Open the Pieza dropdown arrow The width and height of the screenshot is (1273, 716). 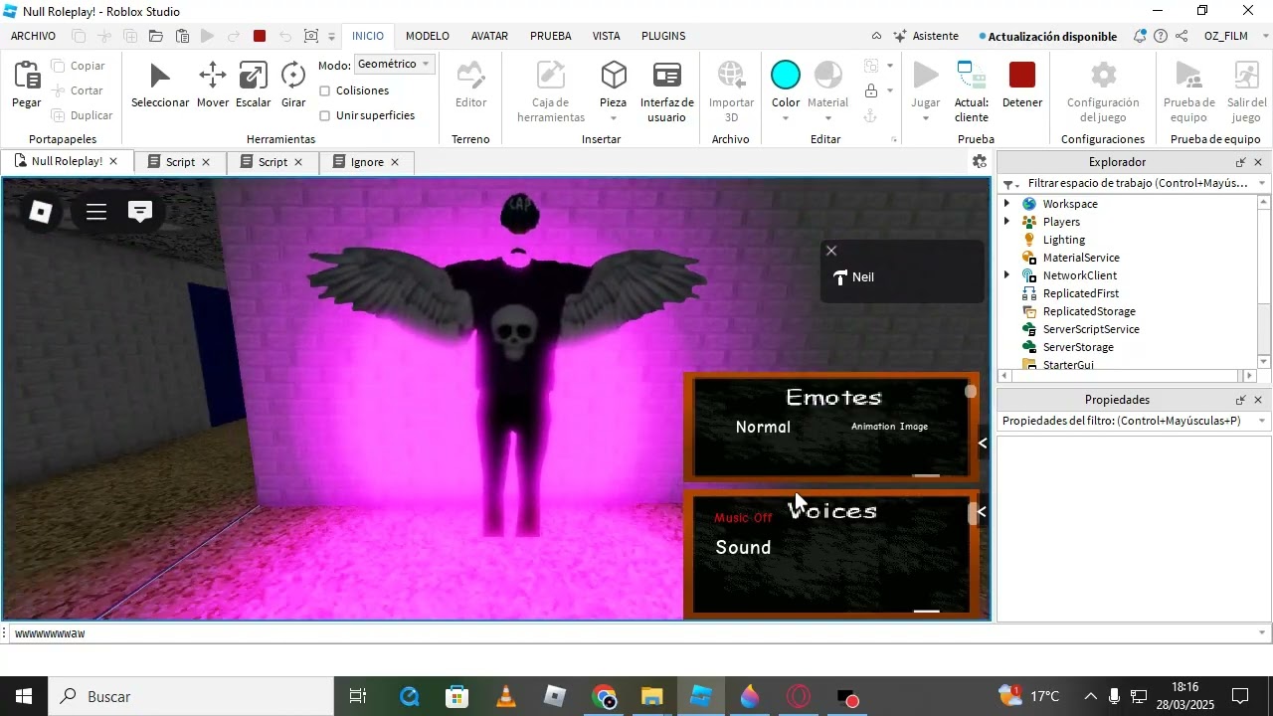pos(614,118)
